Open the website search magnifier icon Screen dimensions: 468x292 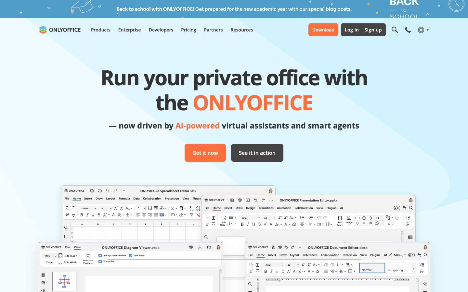(x=395, y=30)
